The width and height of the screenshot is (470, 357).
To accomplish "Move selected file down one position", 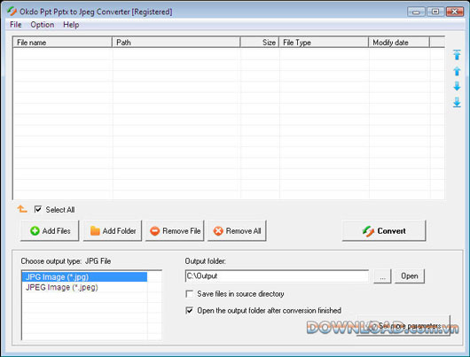I will (457, 86).
